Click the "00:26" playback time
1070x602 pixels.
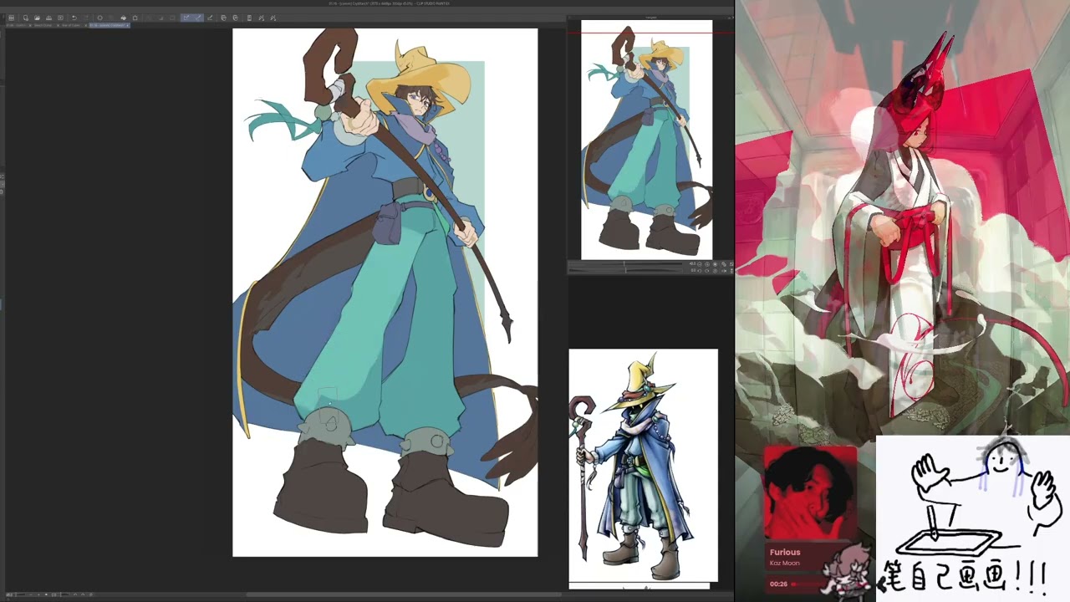click(x=778, y=584)
